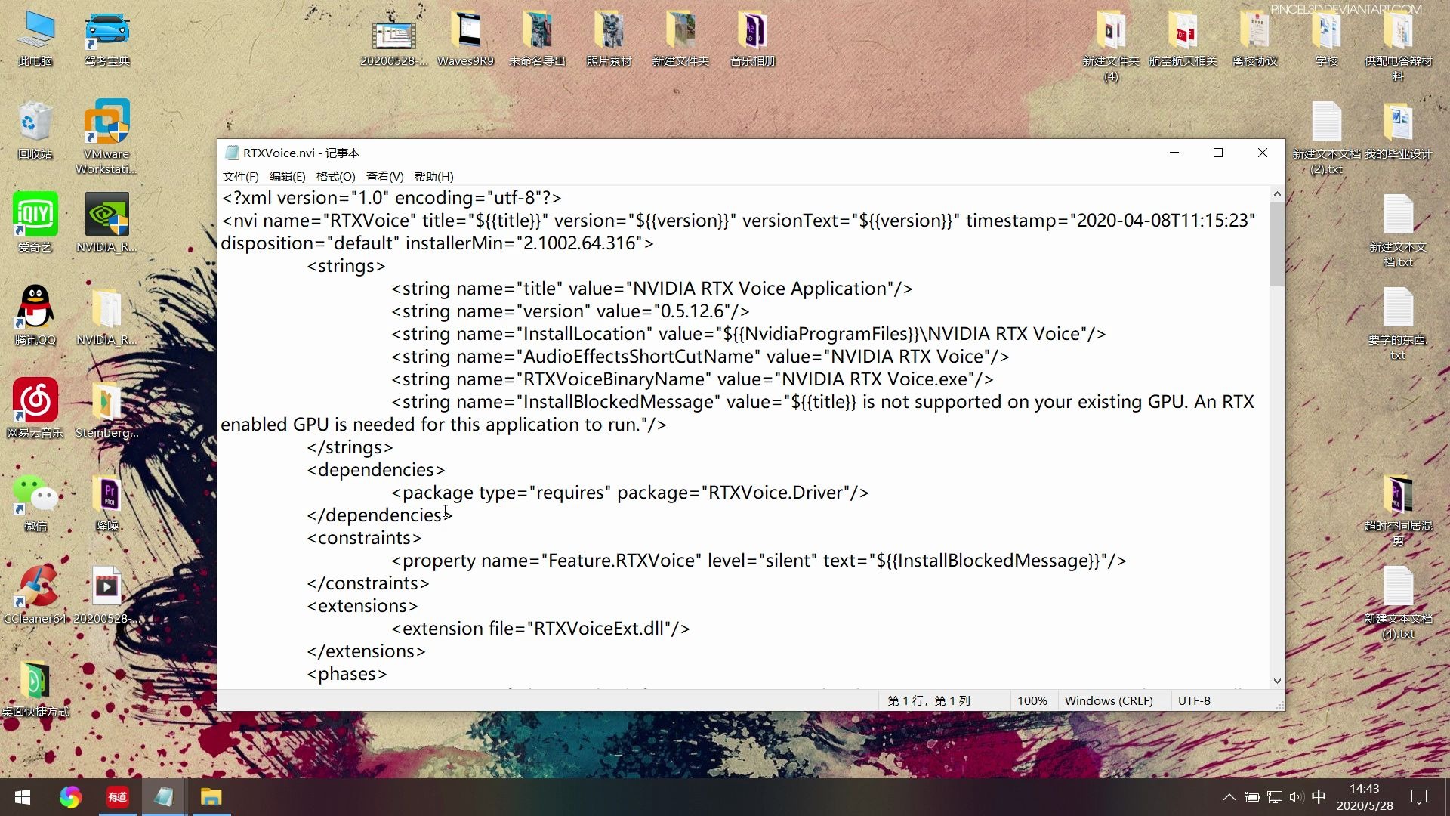Open the notification center button

[x=1419, y=797]
